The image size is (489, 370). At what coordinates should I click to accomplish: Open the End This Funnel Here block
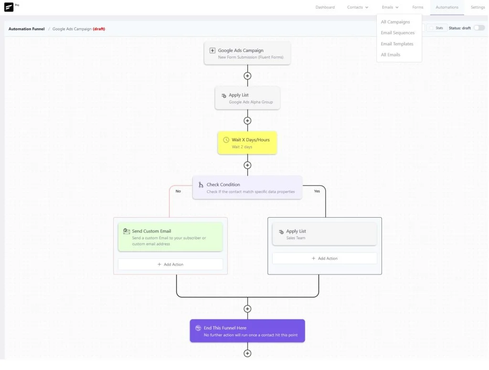tap(247, 331)
